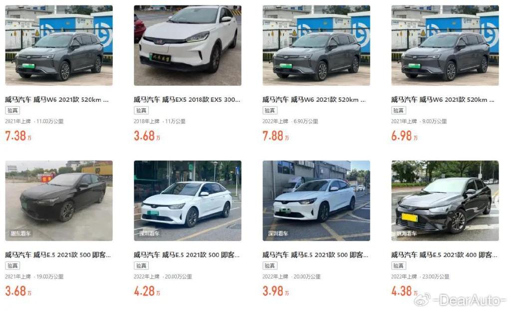Open the 6.98万 gray W6 car photo
This screenshot has width=511, height=311.
tap(445, 45)
